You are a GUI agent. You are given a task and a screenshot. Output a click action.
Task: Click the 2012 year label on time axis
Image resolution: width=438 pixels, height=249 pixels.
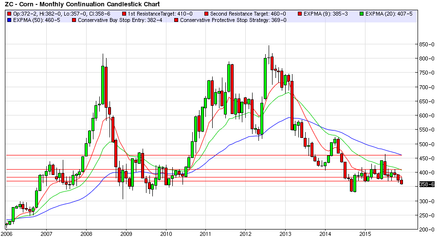click(x=246, y=234)
